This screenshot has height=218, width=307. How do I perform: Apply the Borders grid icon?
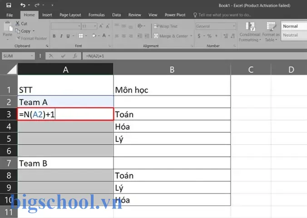[81, 36]
